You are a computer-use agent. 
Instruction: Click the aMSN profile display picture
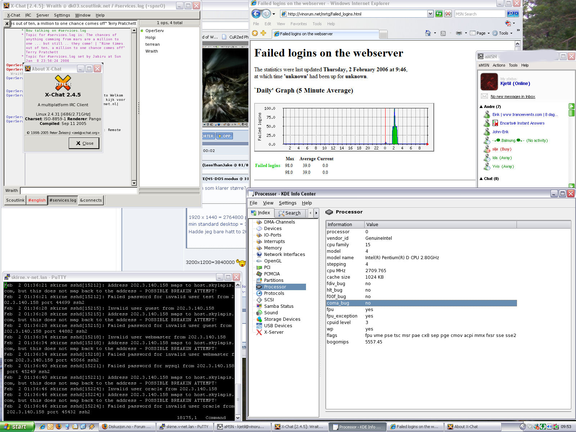pos(489,81)
